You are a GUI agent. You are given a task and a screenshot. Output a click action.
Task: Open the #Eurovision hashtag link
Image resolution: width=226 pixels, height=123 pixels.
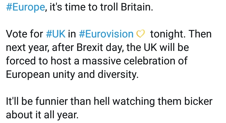pyautogui.click(x=106, y=34)
